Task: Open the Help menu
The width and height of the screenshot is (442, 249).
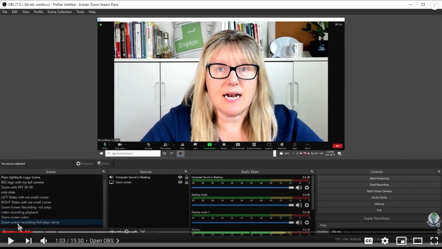Action: click(x=92, y=12)
